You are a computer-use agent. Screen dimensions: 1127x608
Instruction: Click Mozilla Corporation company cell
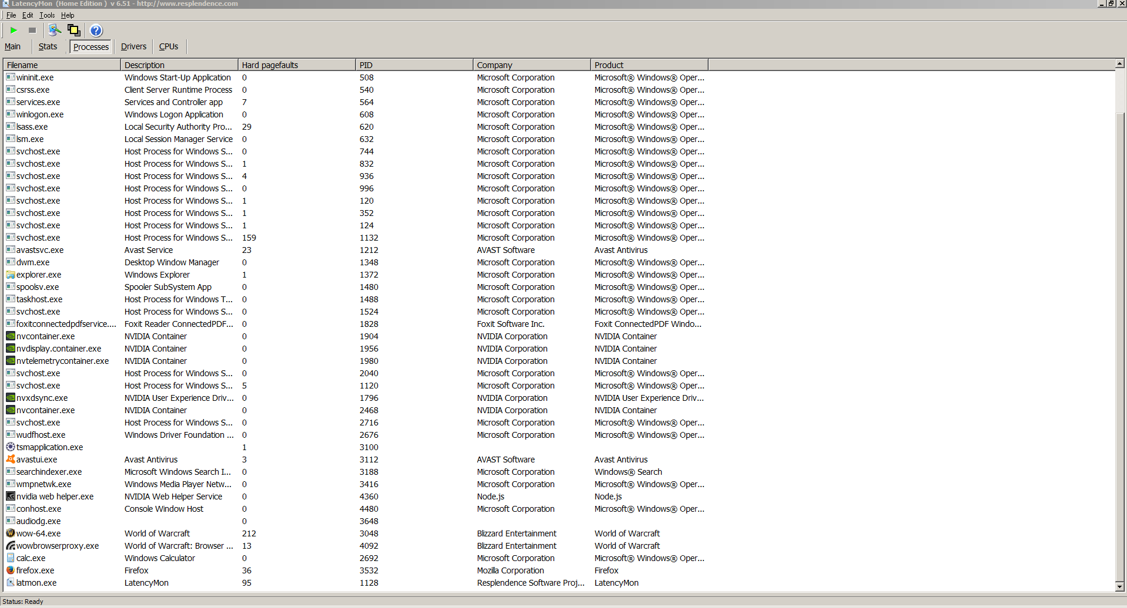tap(511, 570)
